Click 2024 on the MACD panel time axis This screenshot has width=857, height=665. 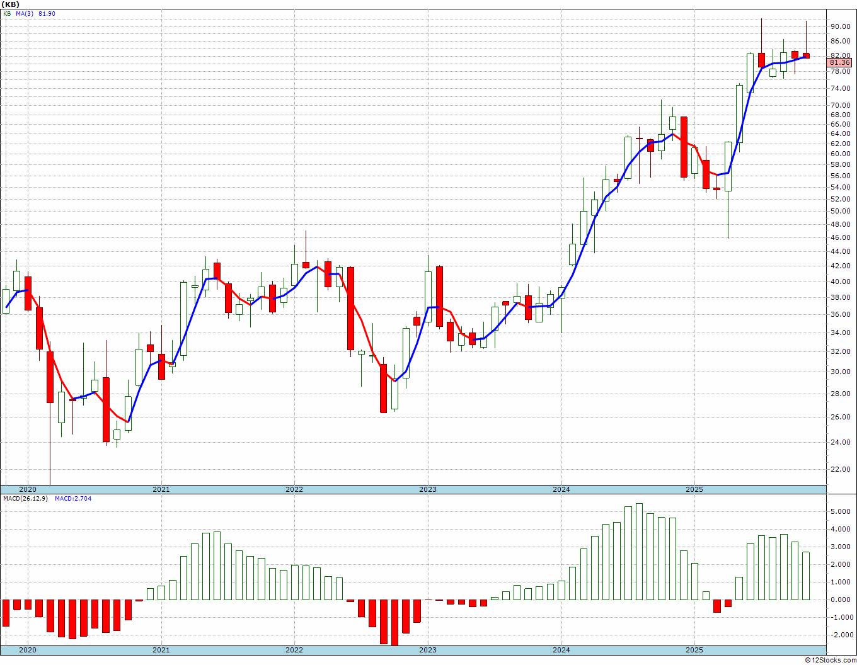[561, 650]
